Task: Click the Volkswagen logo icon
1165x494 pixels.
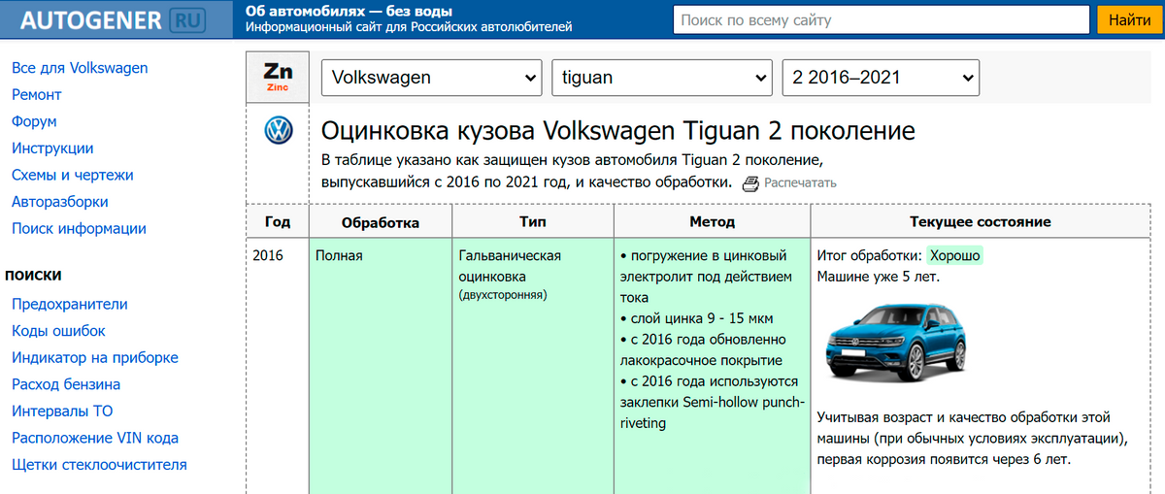Action: (x=278, y=130)
